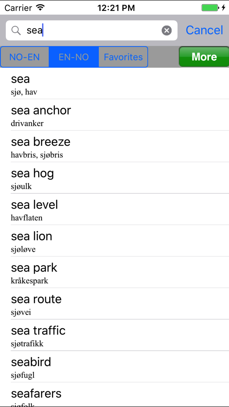The width and height of the screenshot is (229, 407).
Task: Switch to the NO-EN dictionary tab
Action: pos(25,57)
